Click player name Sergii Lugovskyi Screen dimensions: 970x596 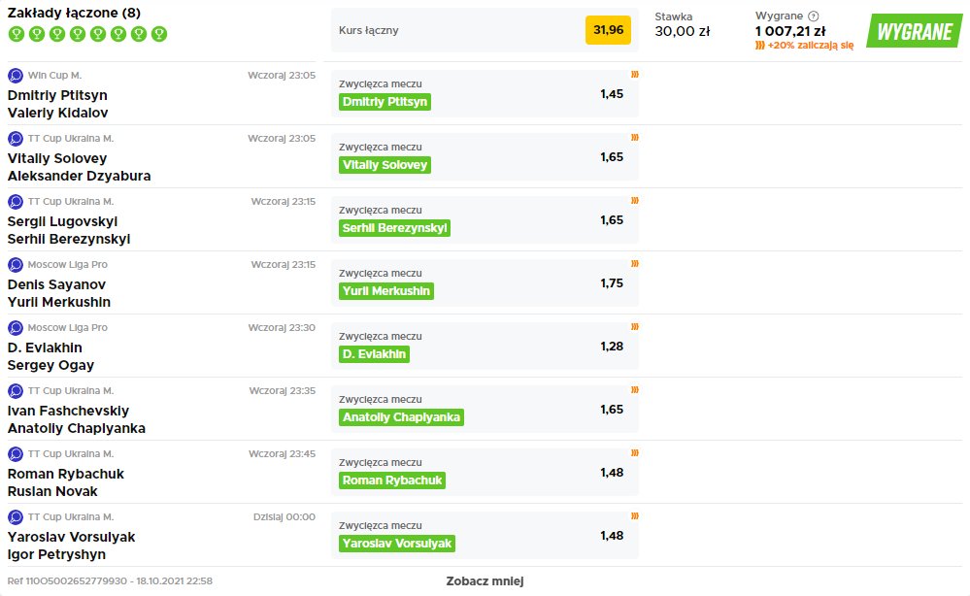[x=62, y=221]
